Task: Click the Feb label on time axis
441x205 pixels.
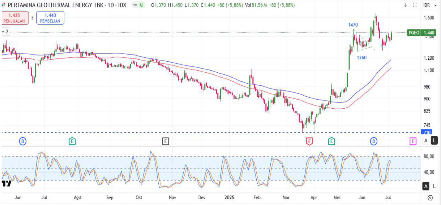Action: point(257,198)
